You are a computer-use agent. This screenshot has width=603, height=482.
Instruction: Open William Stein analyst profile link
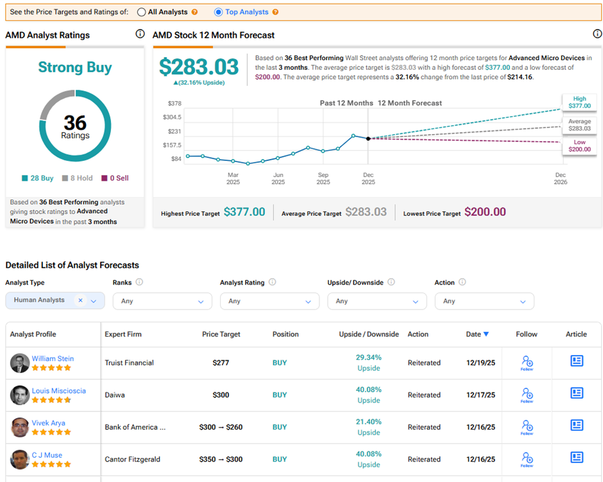[x=53, y=358]
